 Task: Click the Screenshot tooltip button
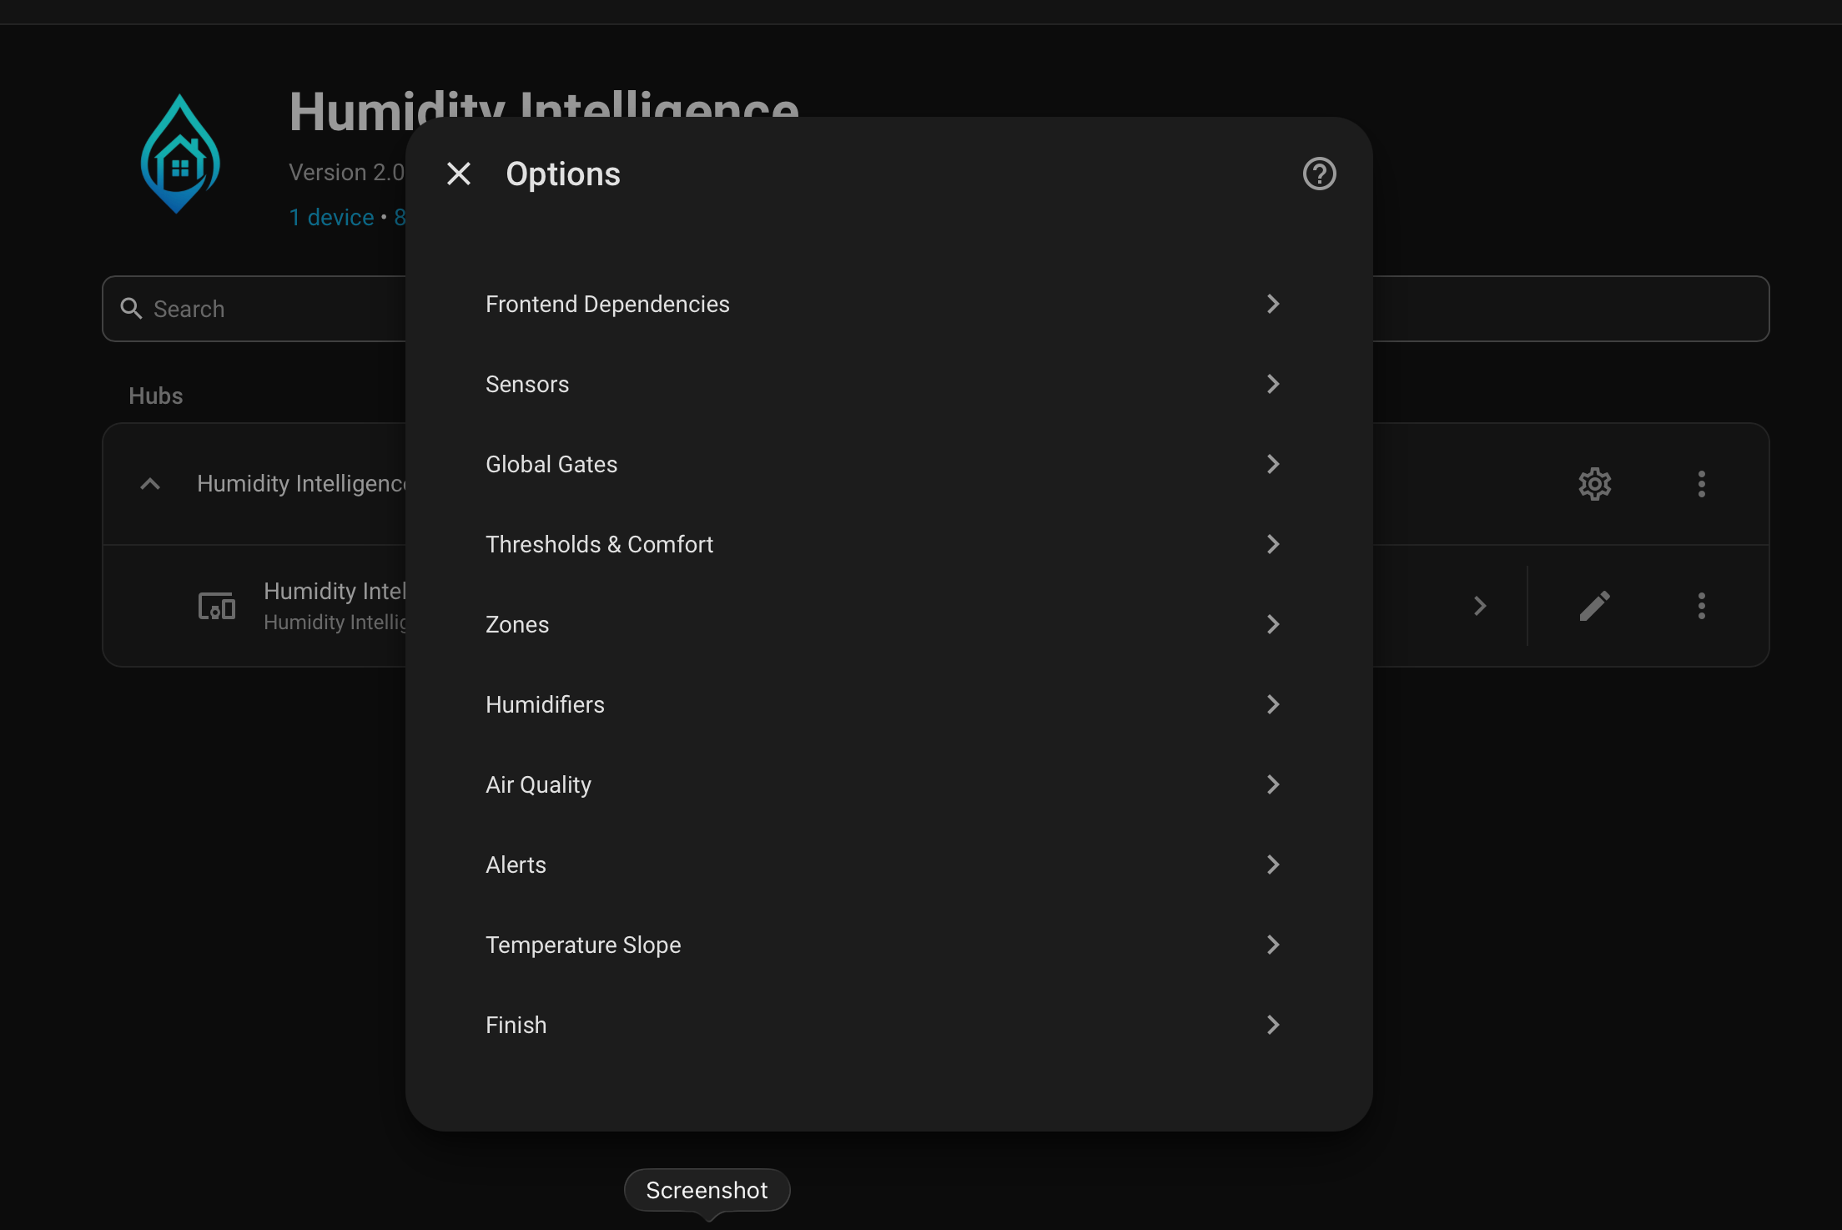tap(707, 1190)
